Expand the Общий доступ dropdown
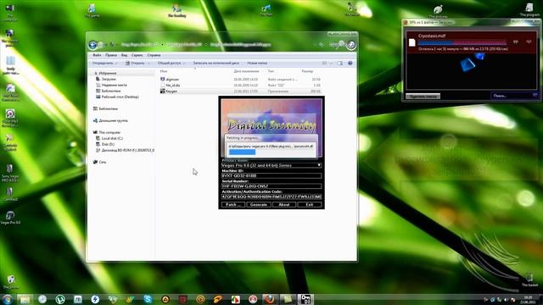The height and width of the screenshot is (305, 543). tap(171, 64)
